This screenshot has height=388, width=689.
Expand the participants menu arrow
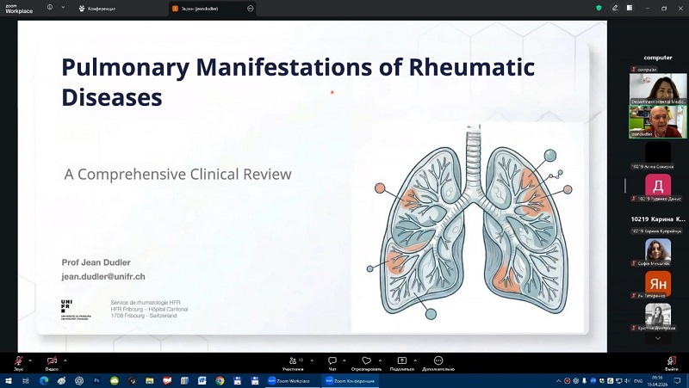(x=309, y=360)
